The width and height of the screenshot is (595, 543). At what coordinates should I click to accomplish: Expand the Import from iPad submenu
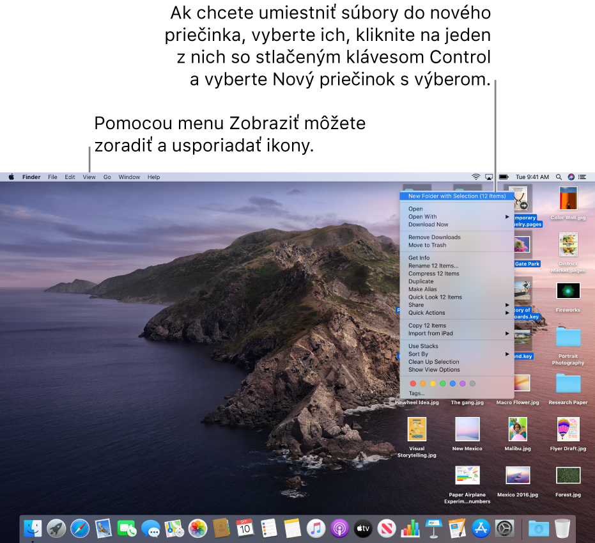[x=457, y=333]
